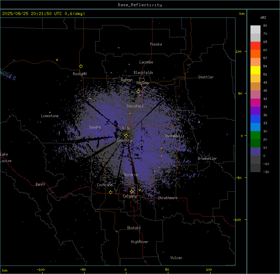Image resolution: width=280 pixels, height=274 pixels.
Task: Click the HighRiver label
Action: (x=140, y=242)
